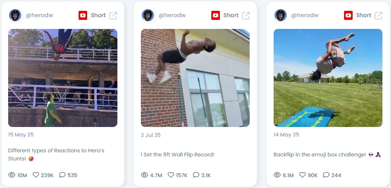Click the heart icon showing 90K likes
The width and height of the screenshot is (391, 188).
pyautogui.click(x=303, y=175)
